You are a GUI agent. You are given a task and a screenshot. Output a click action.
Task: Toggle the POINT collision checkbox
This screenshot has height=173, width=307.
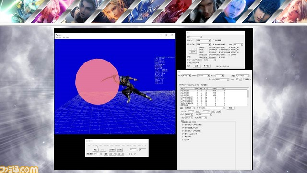pyautogui.click(x=220, y=57)
